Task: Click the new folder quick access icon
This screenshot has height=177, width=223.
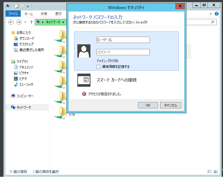Action: pos(23,6)
